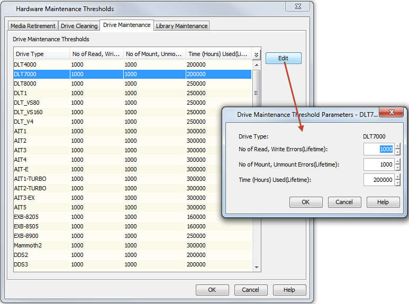The width and height of the screenshot is (409, 304).
Task: Select the DLT4000 drive row
Action: [x=41, y=65]
